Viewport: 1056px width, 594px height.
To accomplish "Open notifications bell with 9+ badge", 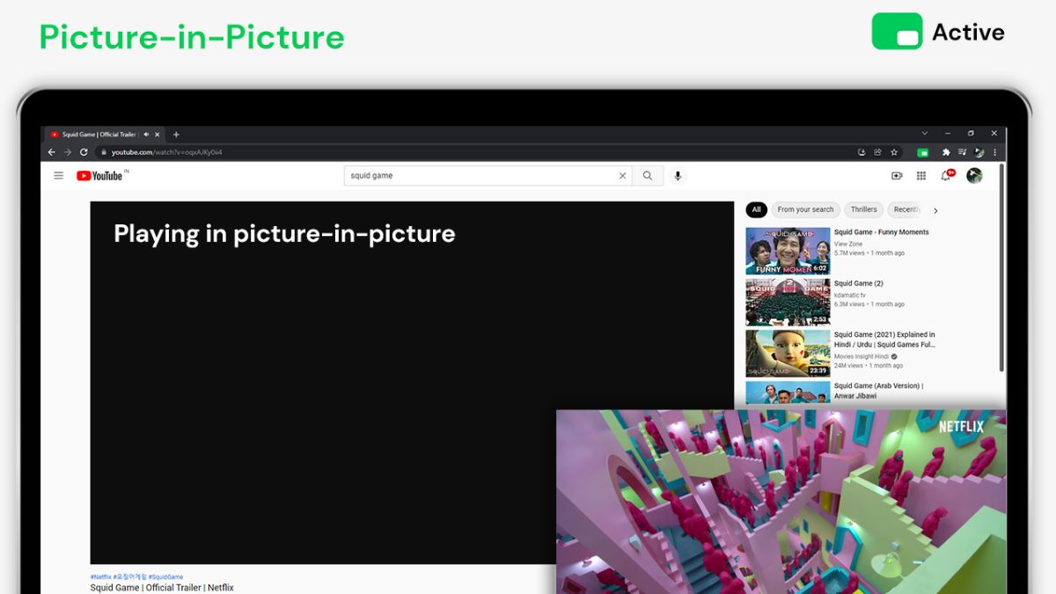I will pyautogui.click(x=946, y=175).
